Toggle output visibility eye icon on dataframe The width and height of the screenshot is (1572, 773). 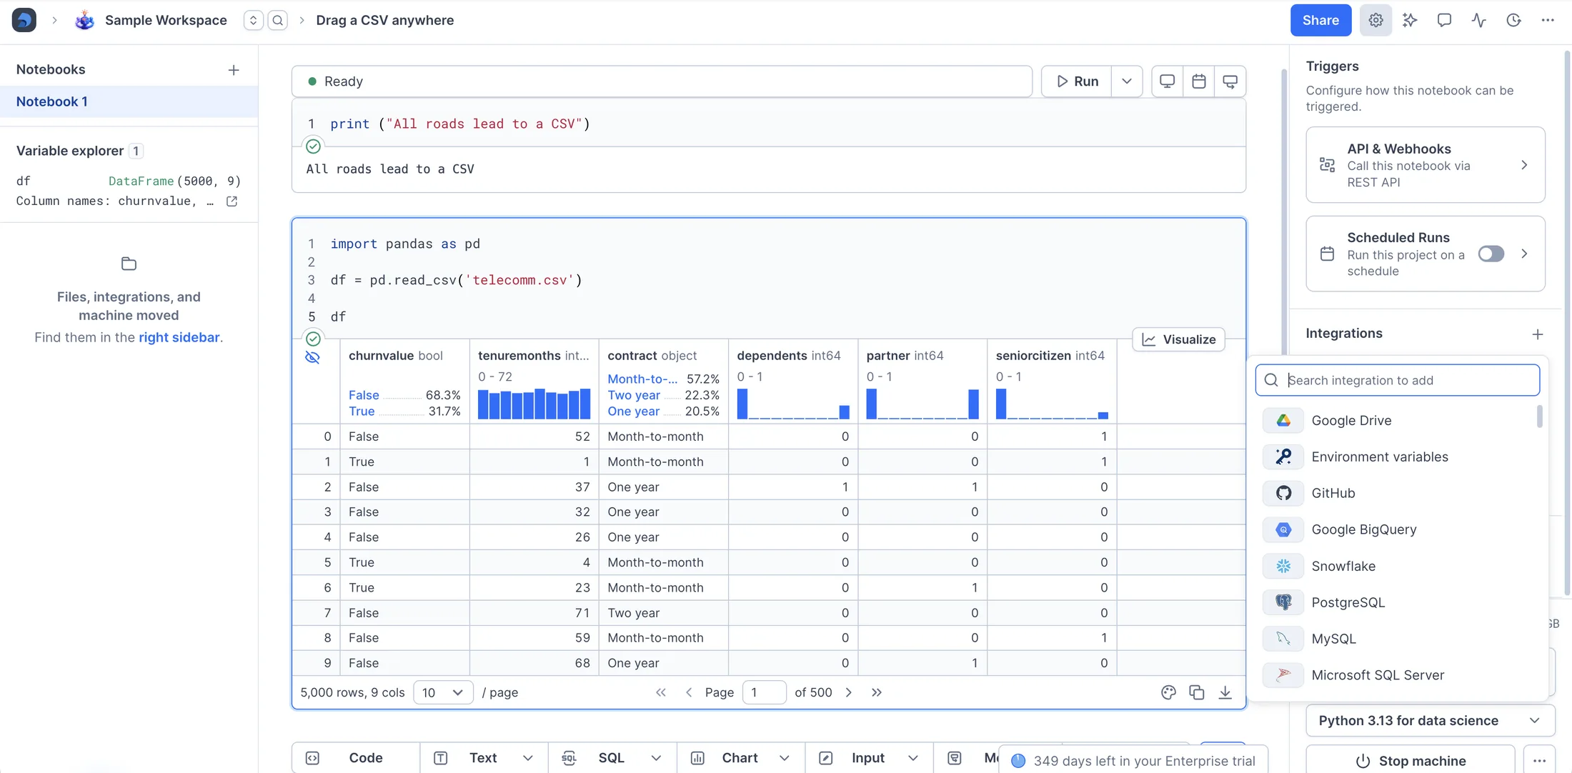tap(312, 357)
